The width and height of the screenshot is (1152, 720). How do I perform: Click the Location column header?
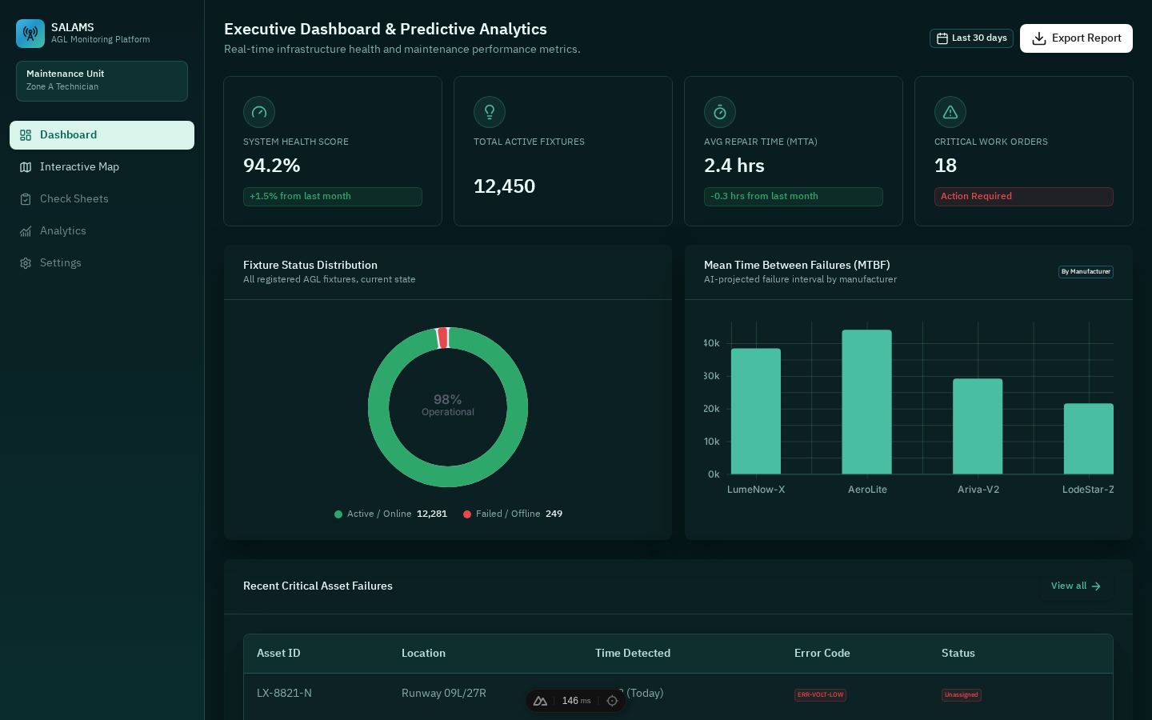[x=423, y=654]
